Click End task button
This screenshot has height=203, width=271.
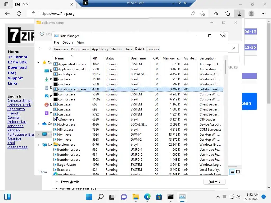coord(214,182)
